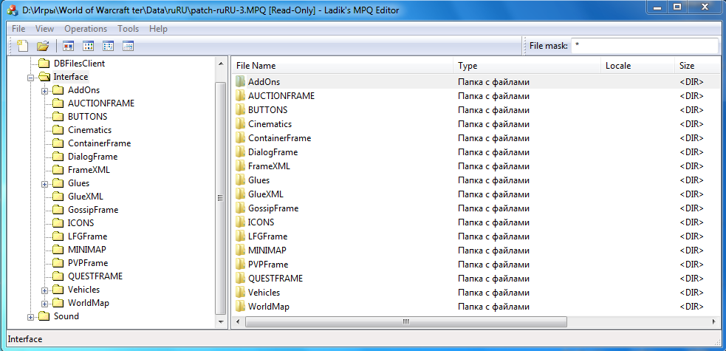Sort by Size column header
The height and width of the screenshot is (351, 726).
coord(699,67)
